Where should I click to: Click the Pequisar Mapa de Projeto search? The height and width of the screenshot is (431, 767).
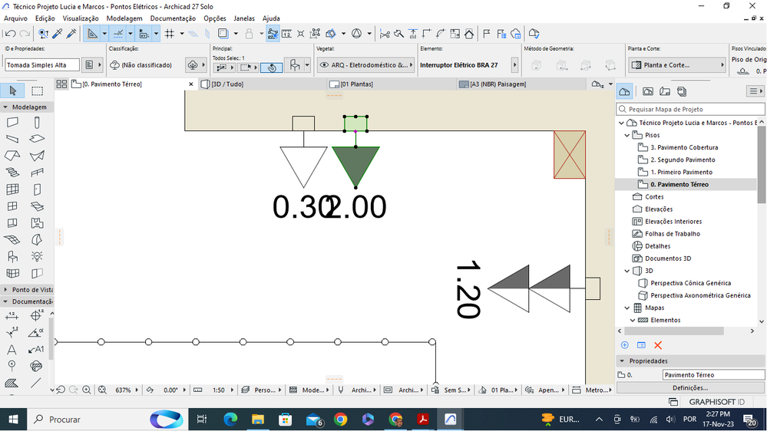(690, 110)
